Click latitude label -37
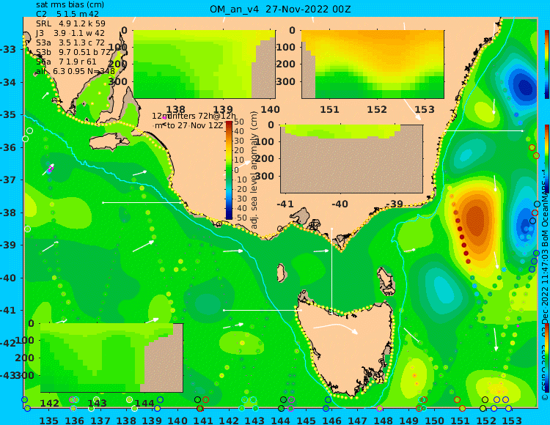 8,180
